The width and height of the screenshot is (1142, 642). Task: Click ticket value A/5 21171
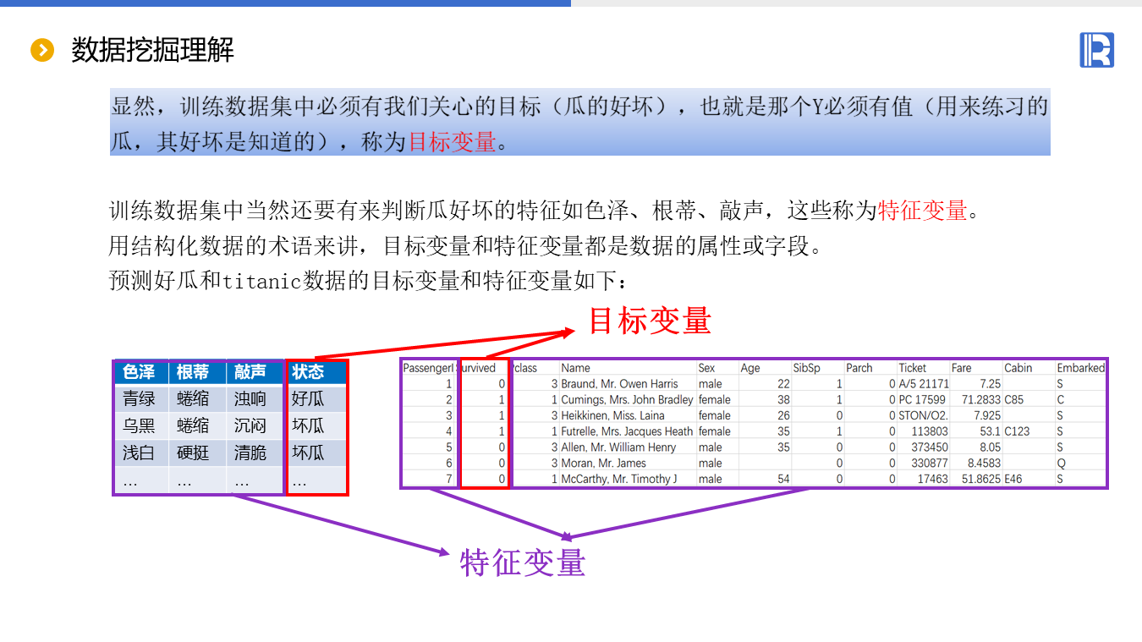(x=924, y=384)
